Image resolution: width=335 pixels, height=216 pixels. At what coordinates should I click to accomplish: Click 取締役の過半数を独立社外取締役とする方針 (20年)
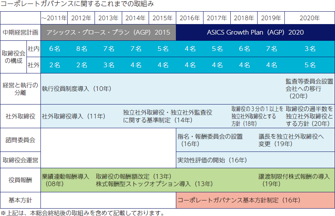(x=309, y=117)
